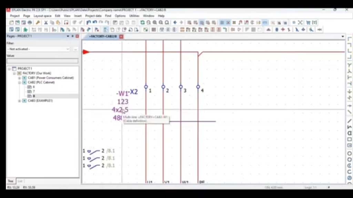Toggle the Pages panel pin icon
The height and width of the screenshot is (198, 353).
[x=72, y=36]
